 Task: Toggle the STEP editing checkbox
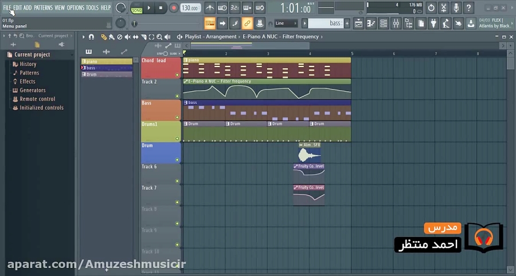166,53
